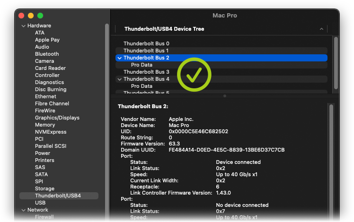Show Bluetooth hardware information
This screenshot has height=222, width=354.
47,54
